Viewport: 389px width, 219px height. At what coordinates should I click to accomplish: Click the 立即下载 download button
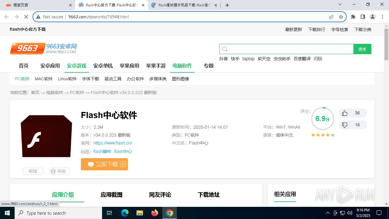point(104,164)
